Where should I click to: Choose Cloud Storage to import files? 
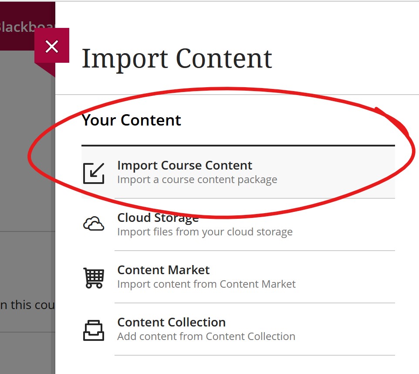click(158, 218)
